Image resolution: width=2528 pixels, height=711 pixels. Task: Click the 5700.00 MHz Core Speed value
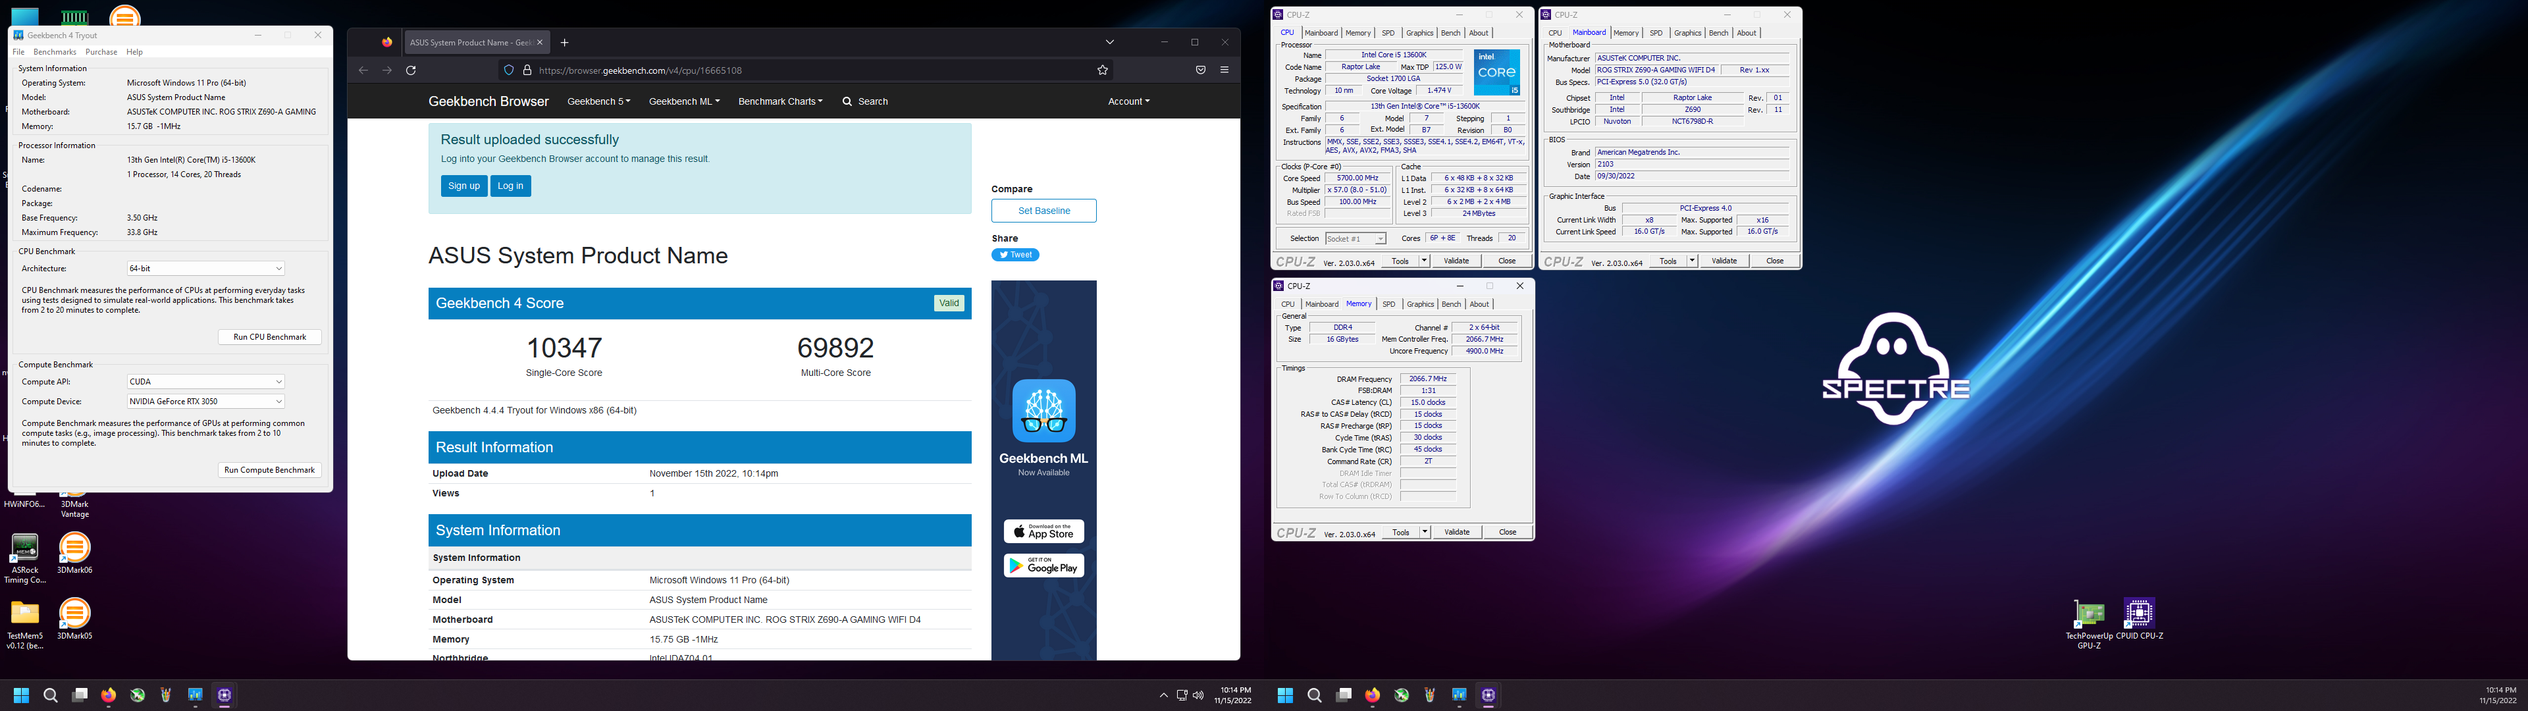pyautogui.click(x=1357, y=178)
